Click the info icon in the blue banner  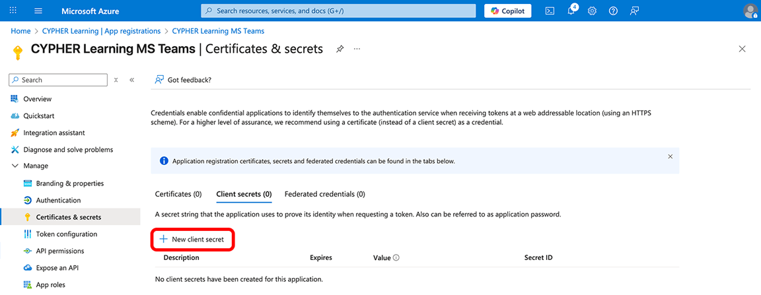point(164,161)
